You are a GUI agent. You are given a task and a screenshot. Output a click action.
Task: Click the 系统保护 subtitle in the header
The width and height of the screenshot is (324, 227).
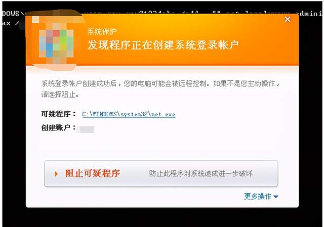click(x=102, y=31)
